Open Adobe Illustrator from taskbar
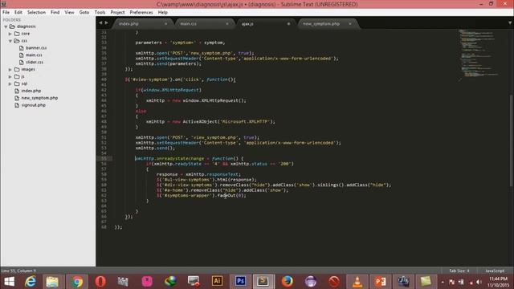This screenshot has height=289, width=514. (x=217, y=282)
